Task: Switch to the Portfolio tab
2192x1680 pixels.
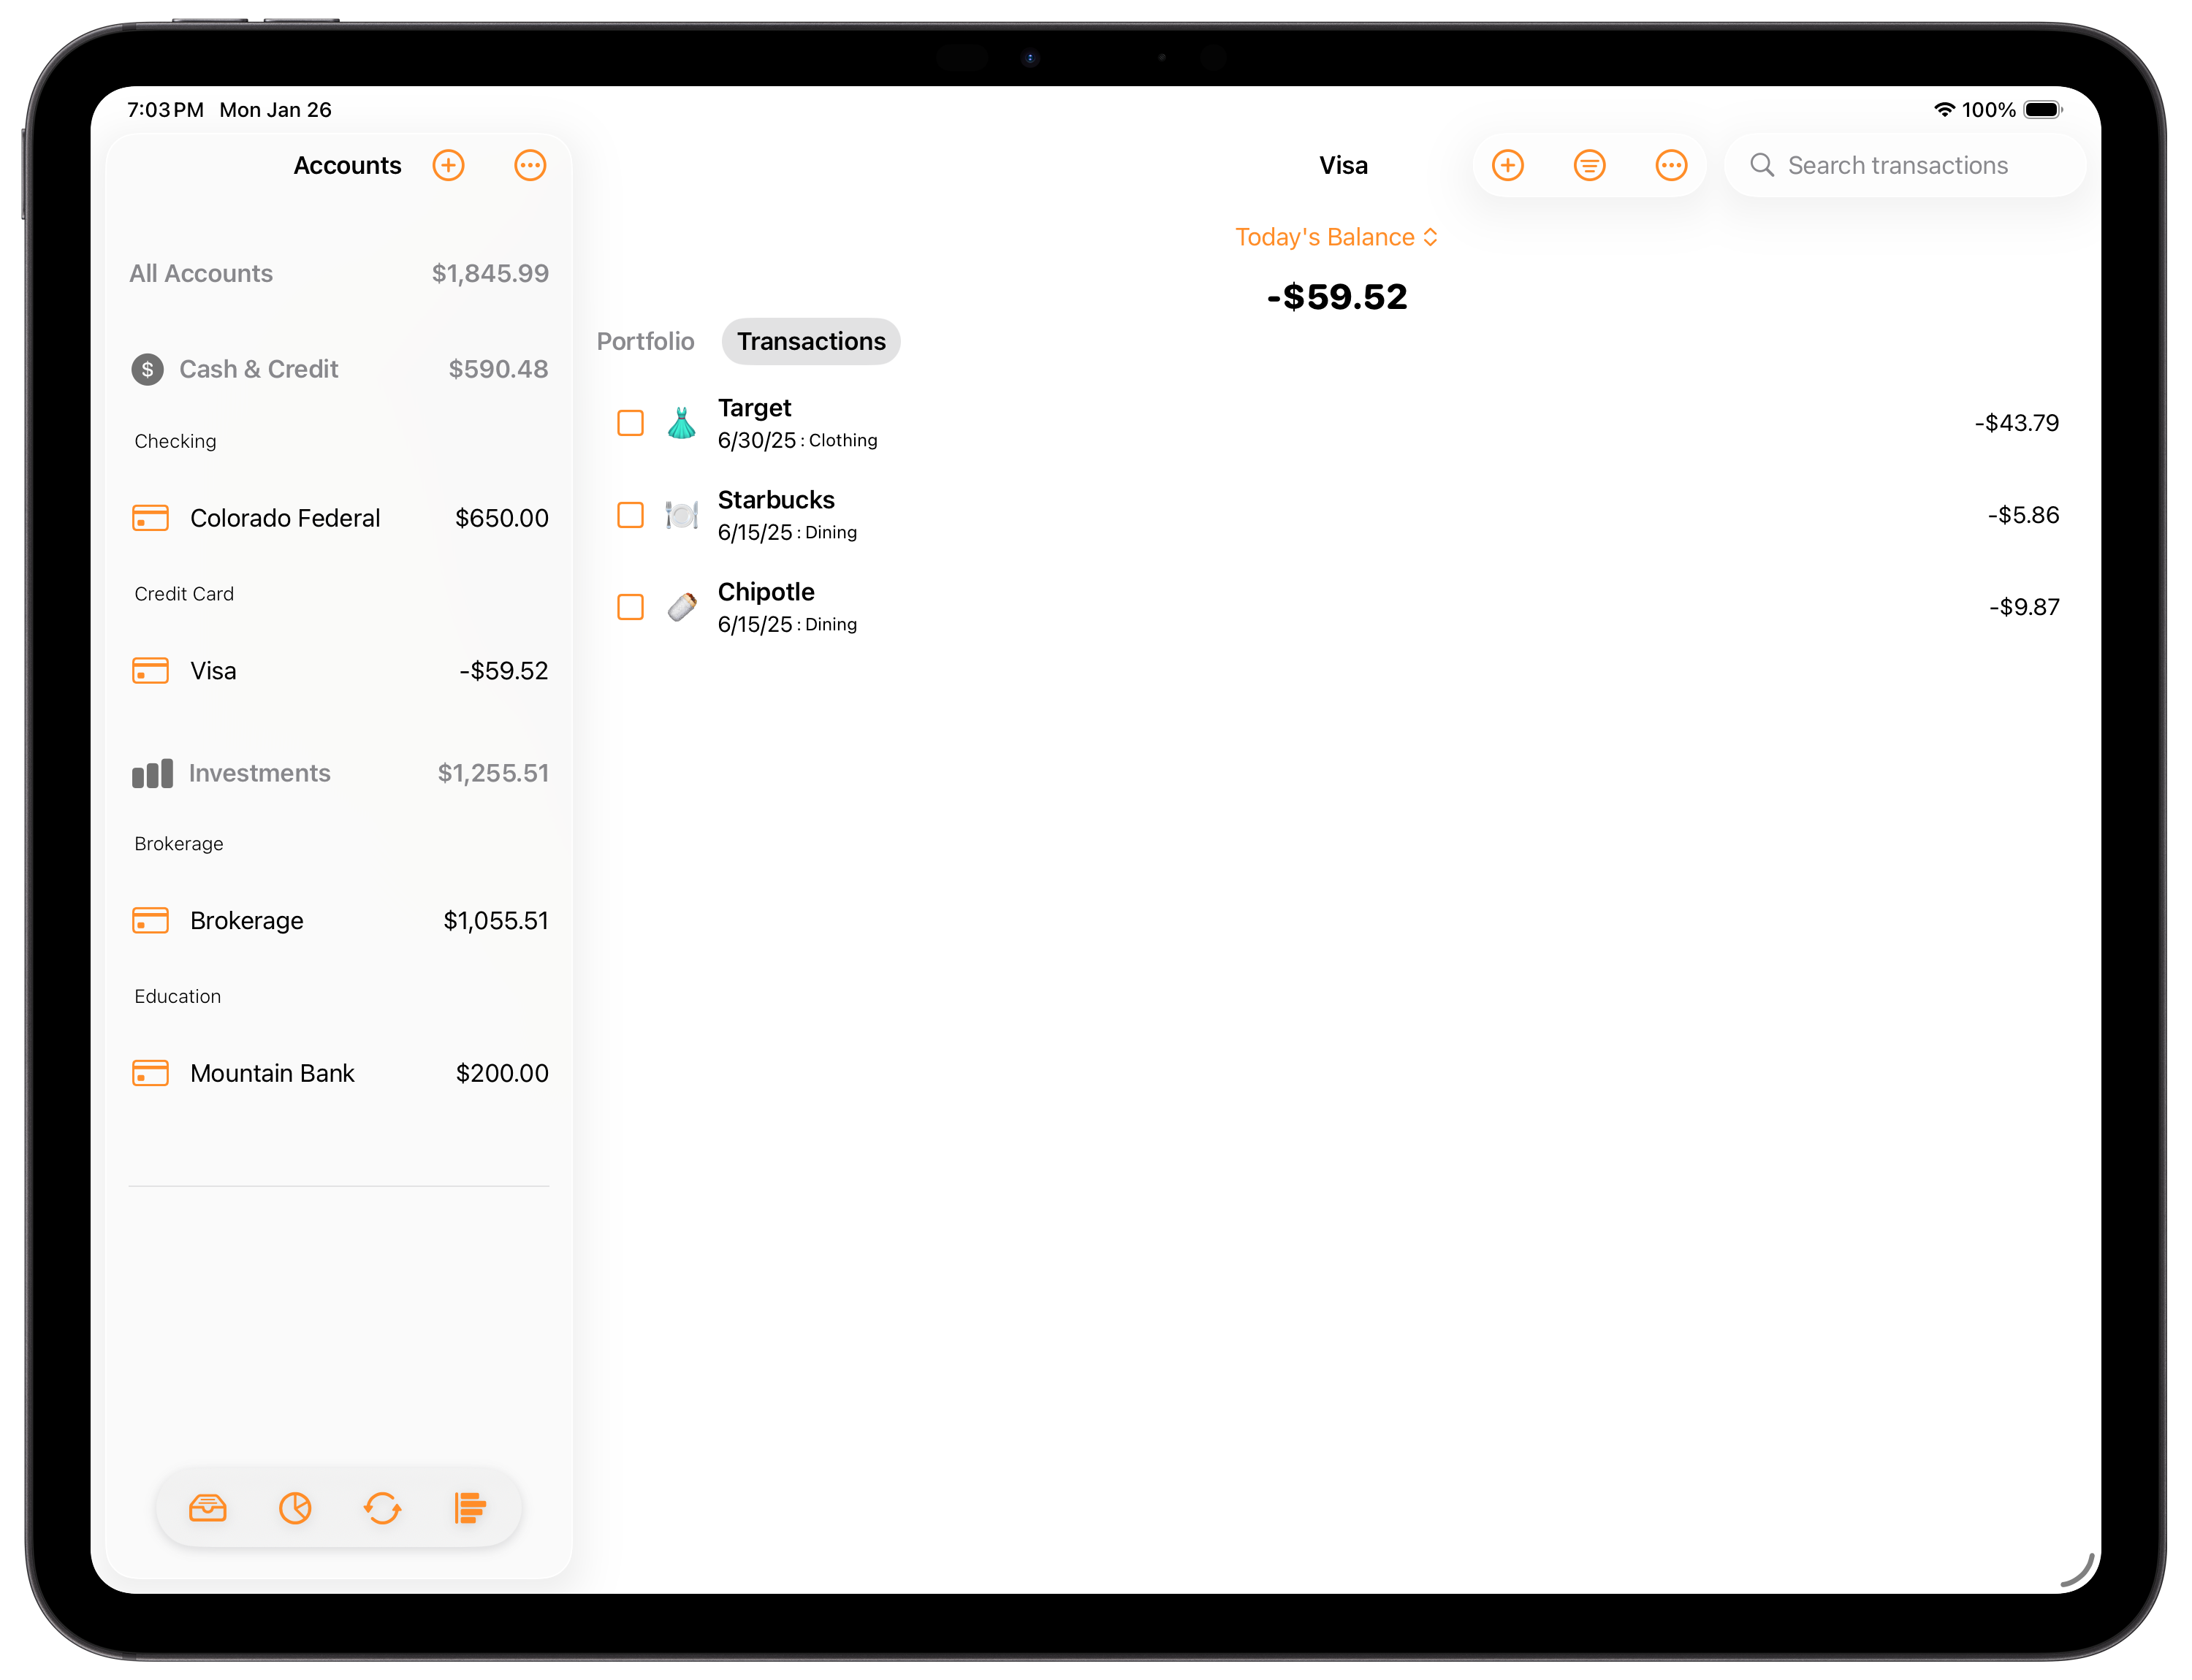Action: pyautogui.click(x=645, y=342)
